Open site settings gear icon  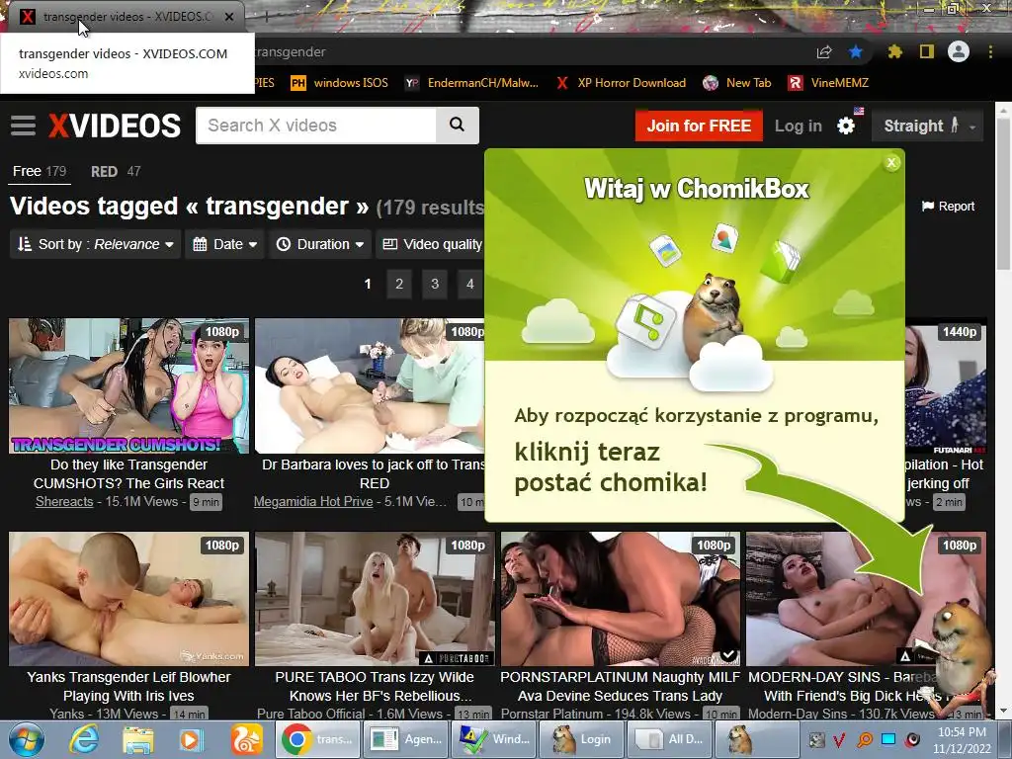(x=846, y=126)
